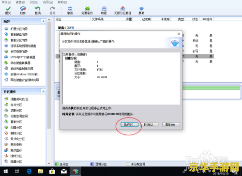Open the 免费备份 free backup tool

87,11
